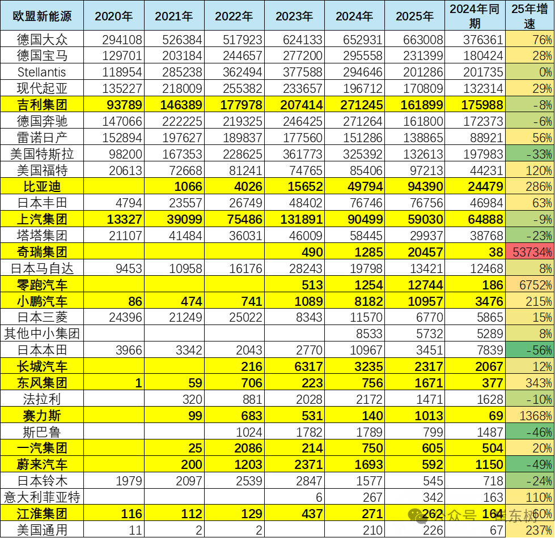The height and width of the screenshot is (538, 555).
Task: Click the 意大利菲亚特 row label
Action: click(x=42, y=497)
